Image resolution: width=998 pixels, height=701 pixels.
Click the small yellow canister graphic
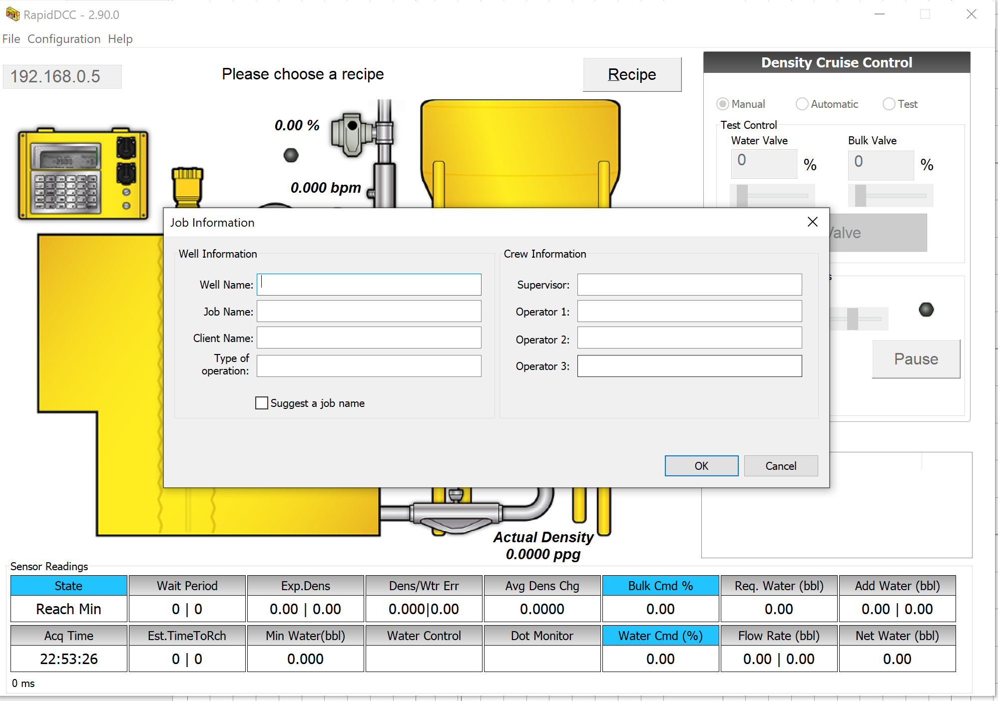point(187,187)
